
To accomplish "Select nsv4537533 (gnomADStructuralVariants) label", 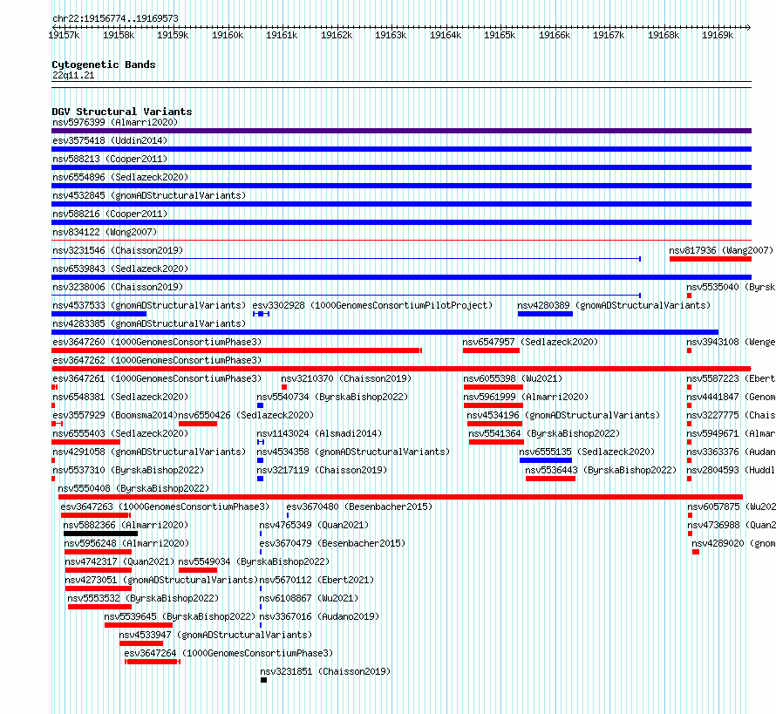I will pyautogui.click(x=149, y=305).
